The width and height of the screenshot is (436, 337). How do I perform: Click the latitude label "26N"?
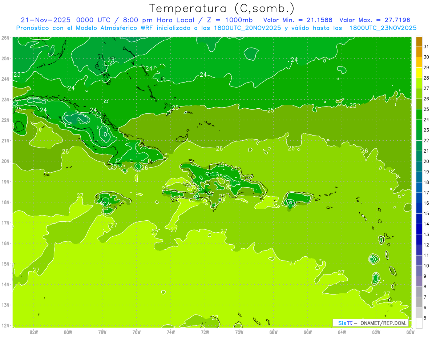[5, 38]
